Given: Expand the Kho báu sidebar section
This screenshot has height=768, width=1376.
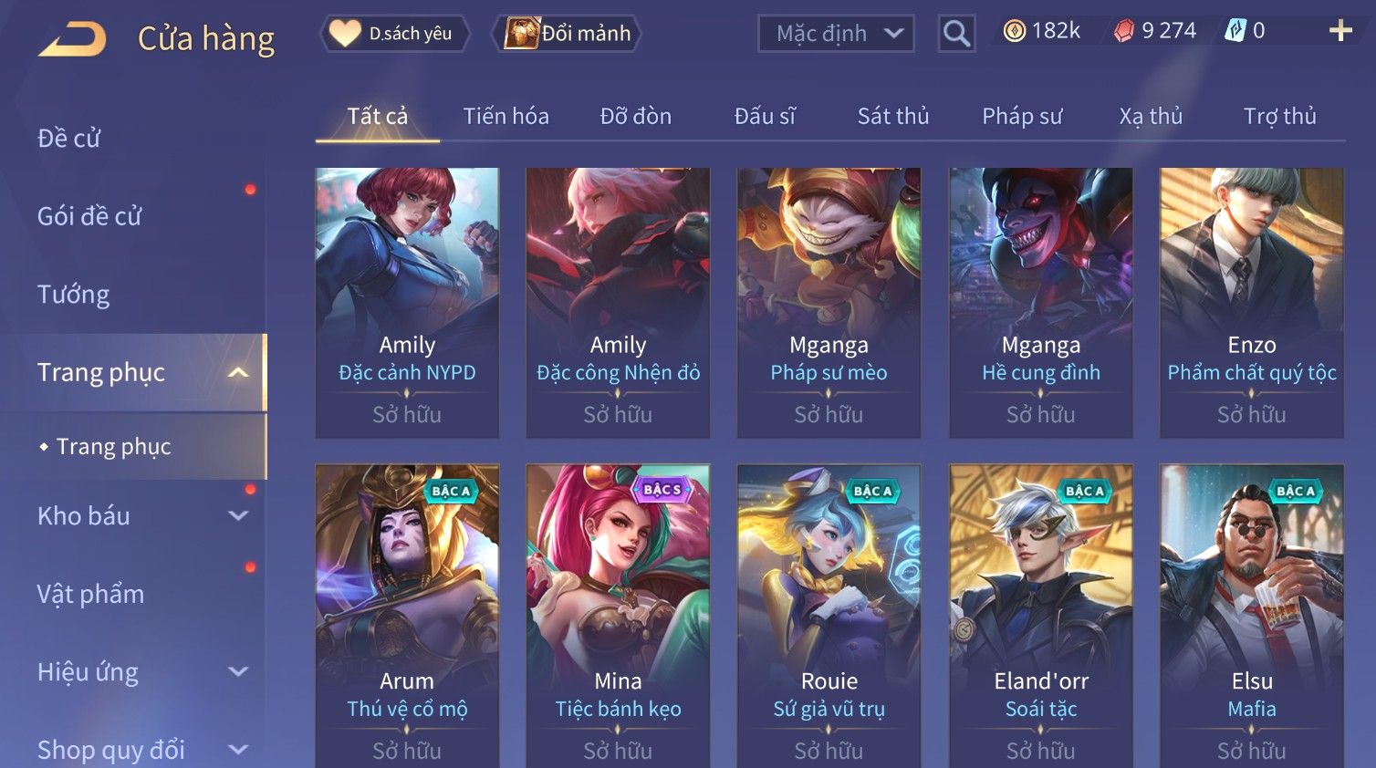Looking at the screenshot, I should [x=238, y=516].
